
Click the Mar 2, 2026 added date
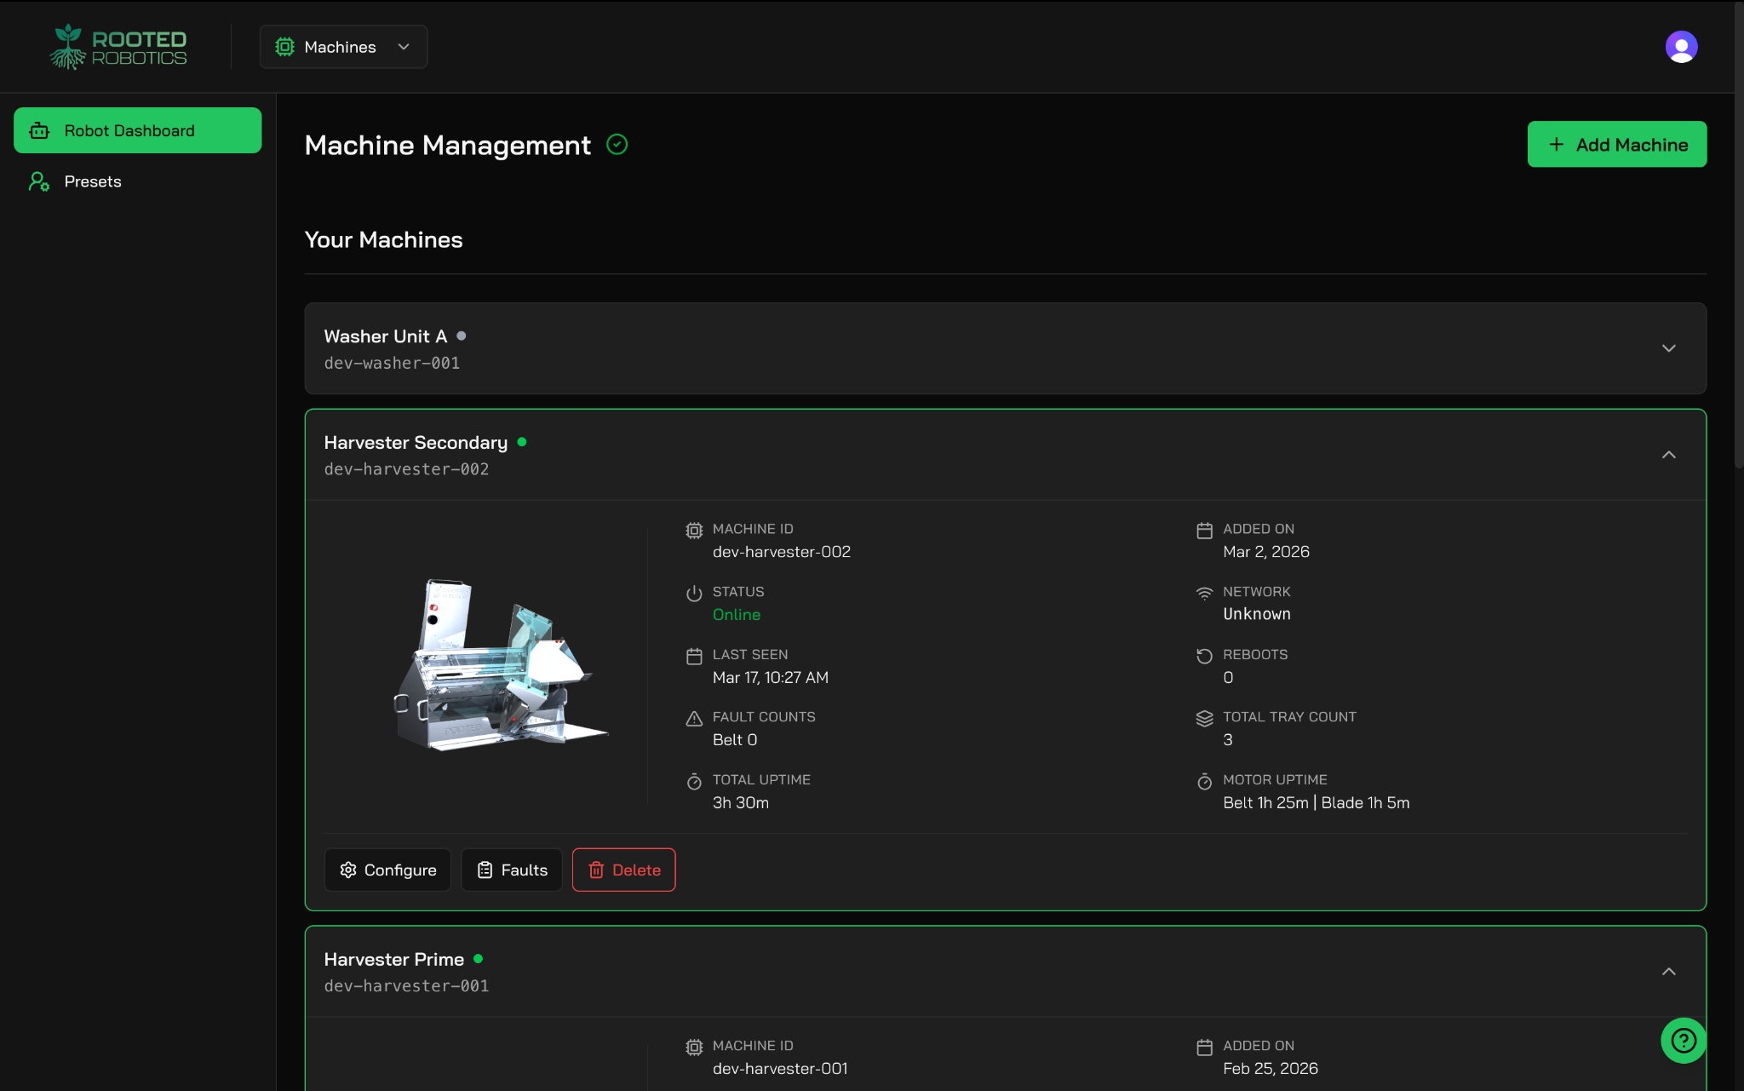click(1265, 552)
